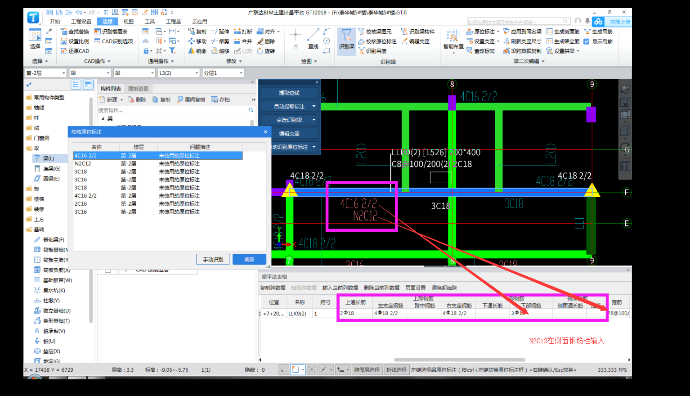Select 连梁(G) in the navigation tree

coord(52,169)
